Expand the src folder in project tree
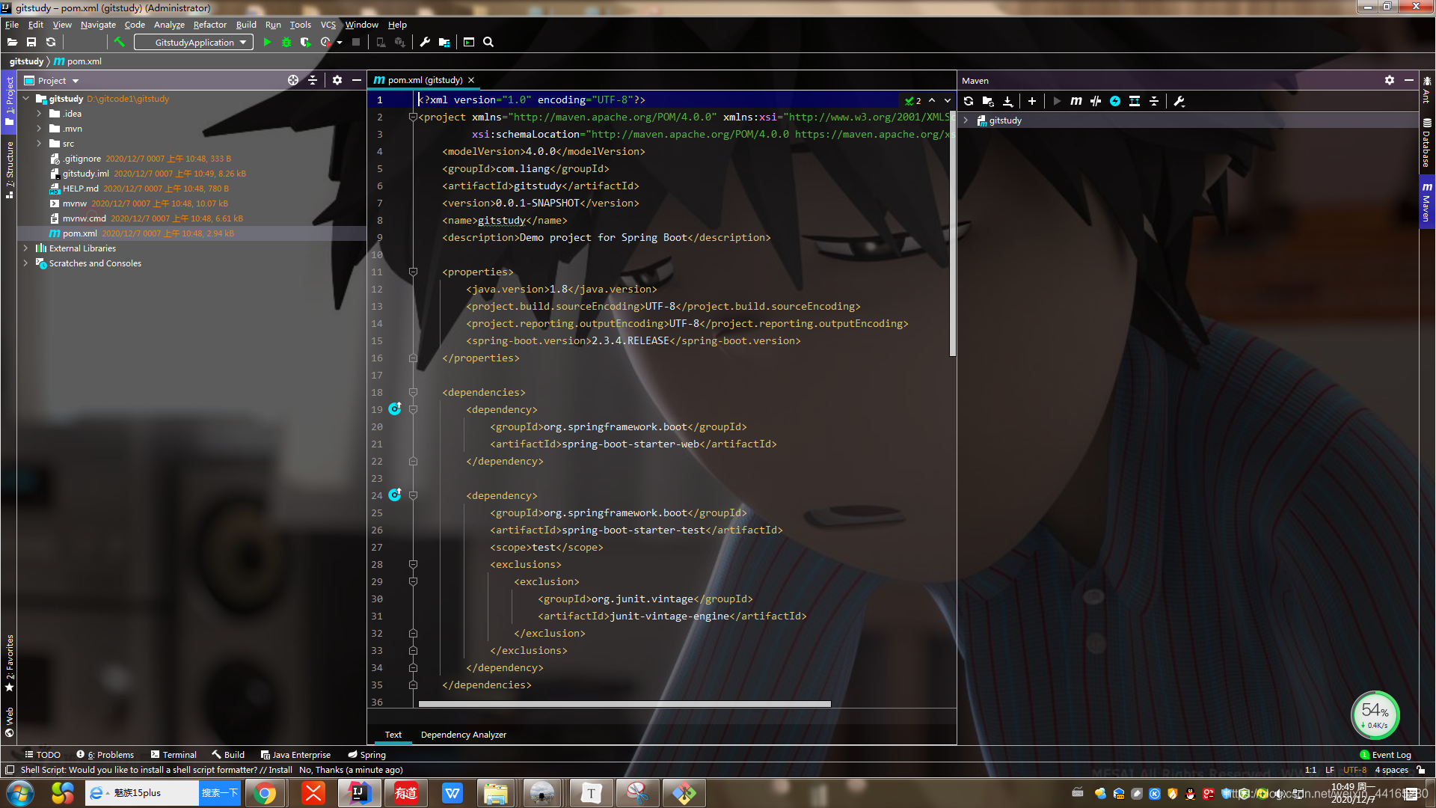 point(39,144)
